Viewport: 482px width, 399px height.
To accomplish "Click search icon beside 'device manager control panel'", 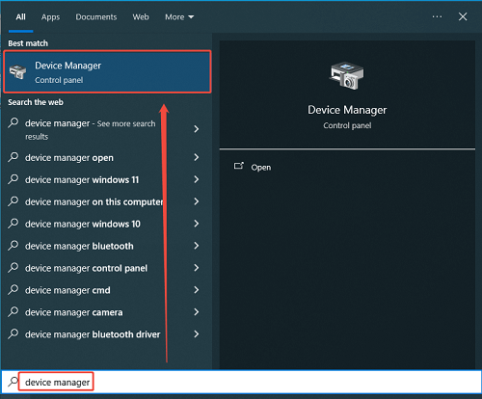I will click(13, 267).
